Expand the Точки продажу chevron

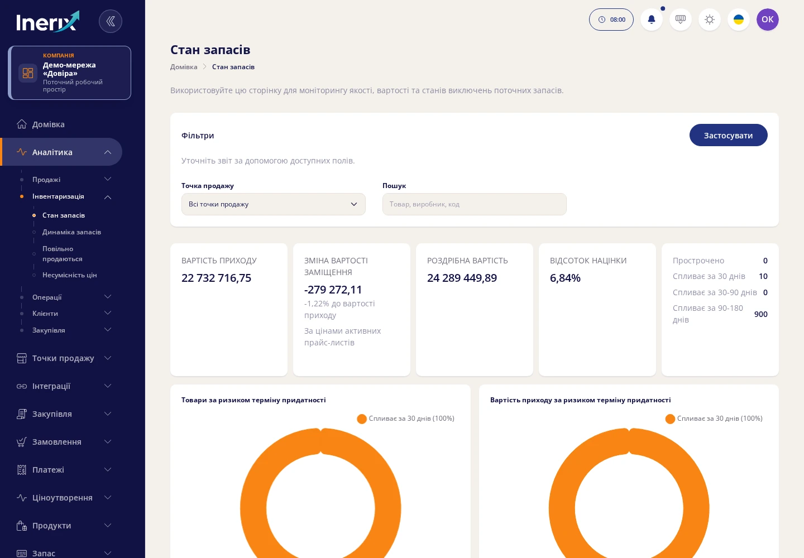tap(108, 358)
